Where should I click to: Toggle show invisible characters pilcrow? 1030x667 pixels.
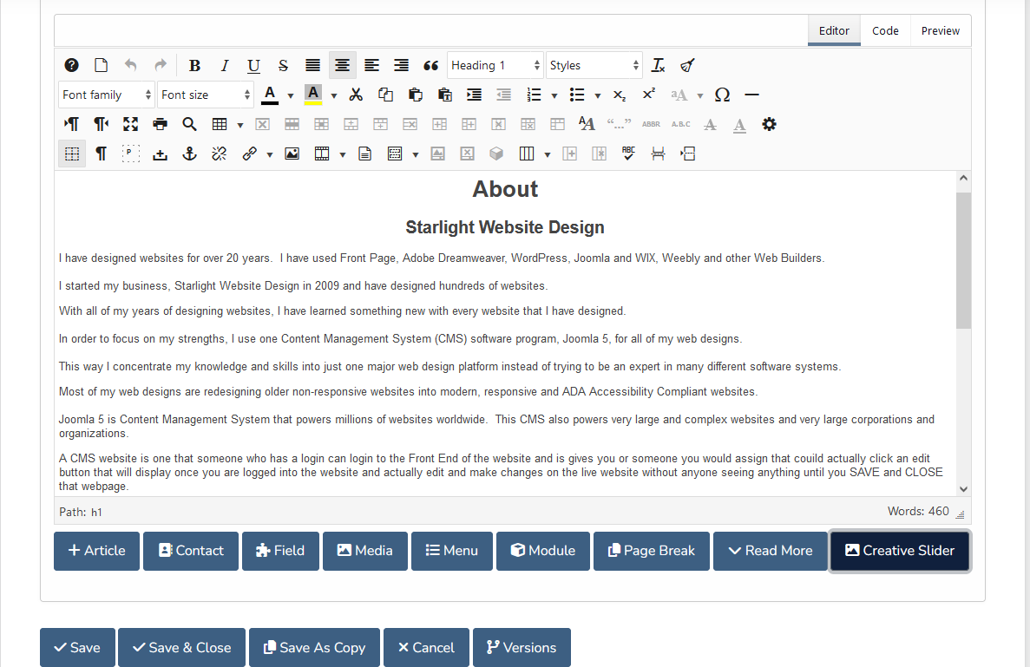point(102,154)
